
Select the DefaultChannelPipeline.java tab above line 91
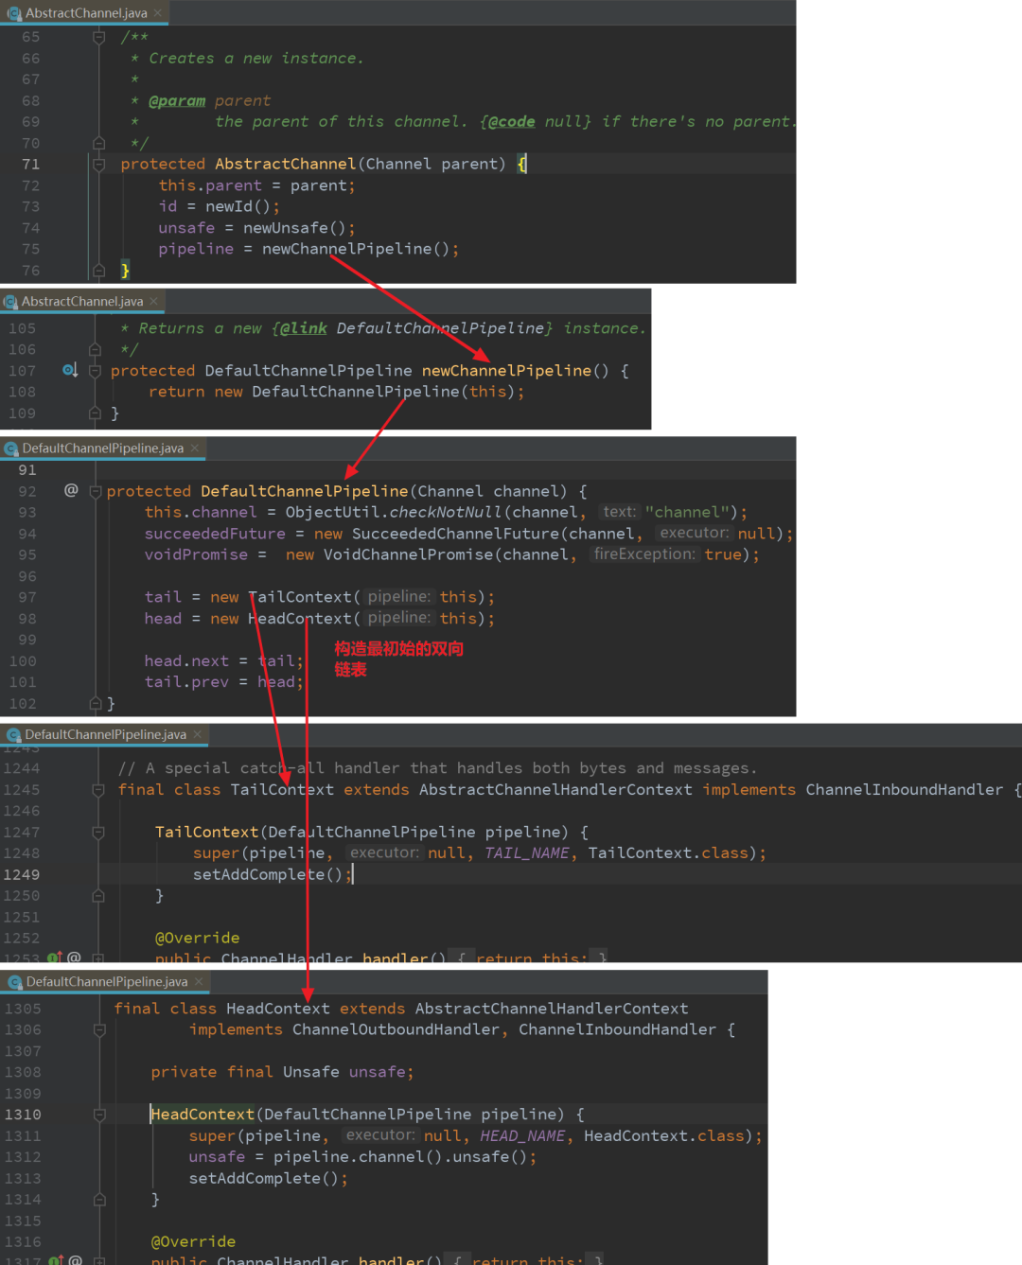point(102,448)
